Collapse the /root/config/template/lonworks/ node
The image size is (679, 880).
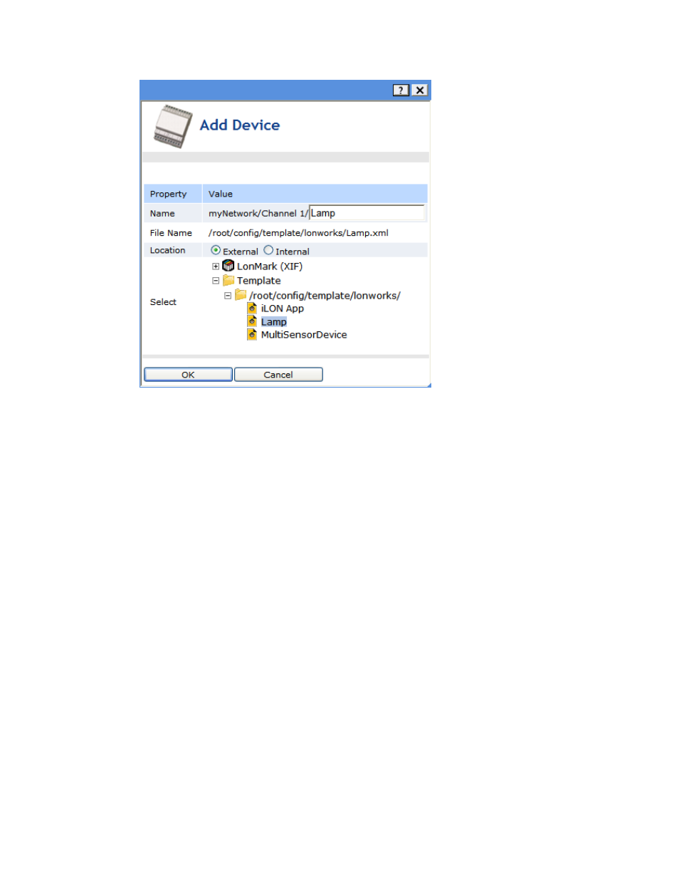click(x=228, y=295)
